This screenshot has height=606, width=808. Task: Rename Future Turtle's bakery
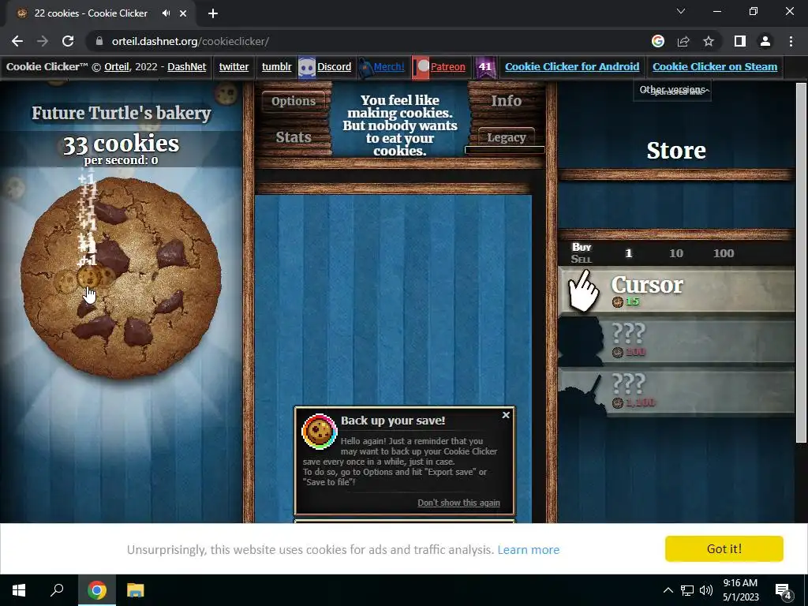coord(122,113)
